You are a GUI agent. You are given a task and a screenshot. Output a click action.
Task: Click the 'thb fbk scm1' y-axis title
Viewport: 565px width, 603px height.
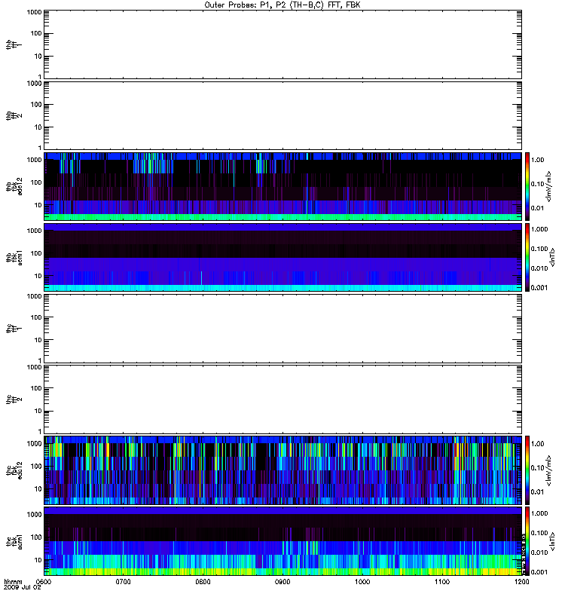pos(14,257)
